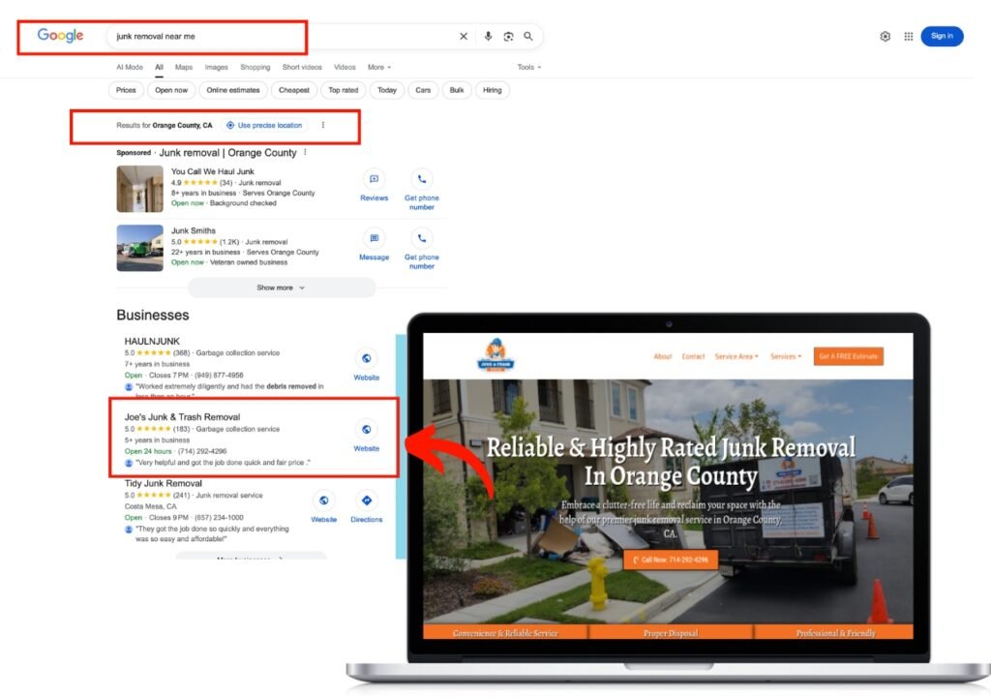This screenshot has height=697, width=991.
Task: Open Google settings gear icon
Action: click(x=885, y=37)
